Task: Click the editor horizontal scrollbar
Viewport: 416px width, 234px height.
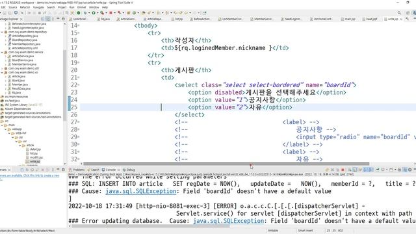Action: pos(226,164)
